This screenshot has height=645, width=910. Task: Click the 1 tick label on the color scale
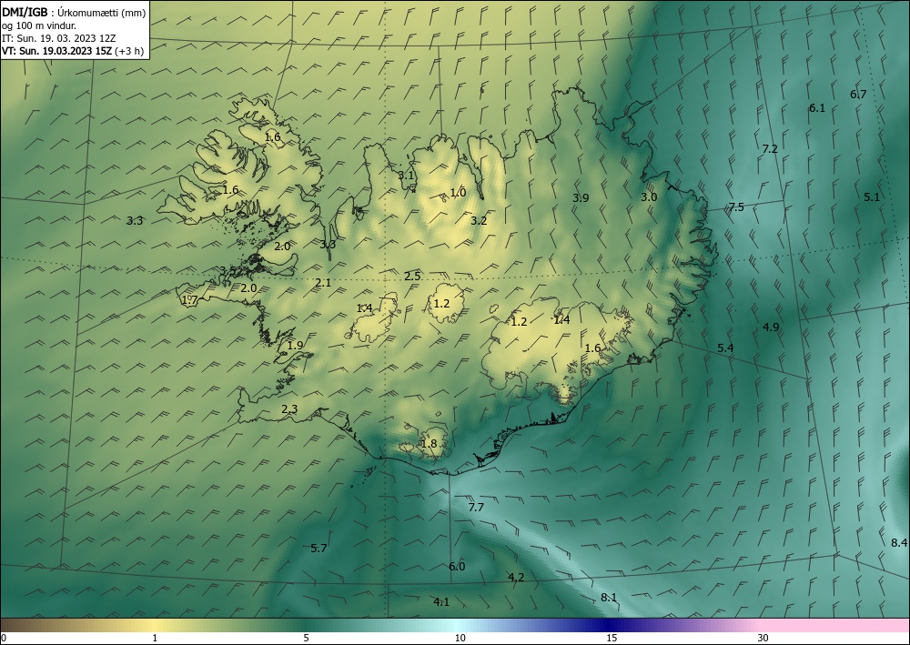(155, 638)
